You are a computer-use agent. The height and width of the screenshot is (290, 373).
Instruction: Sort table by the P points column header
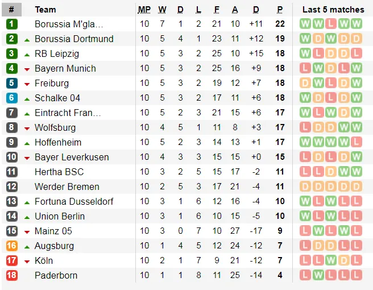tap(280, 9)
